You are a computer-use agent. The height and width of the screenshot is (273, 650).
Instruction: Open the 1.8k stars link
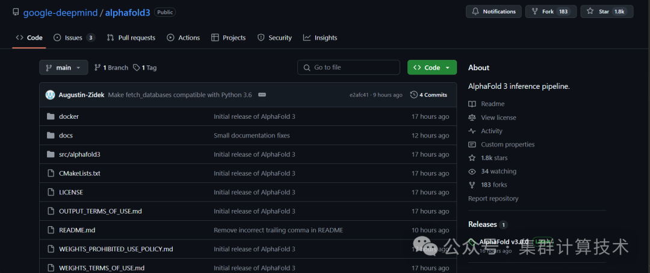click(x=494, y=158)
